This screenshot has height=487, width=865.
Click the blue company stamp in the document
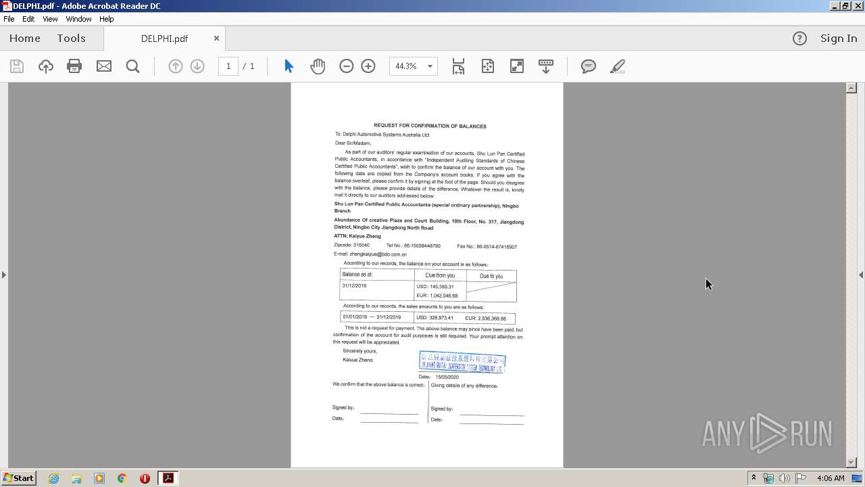point(462,362)
